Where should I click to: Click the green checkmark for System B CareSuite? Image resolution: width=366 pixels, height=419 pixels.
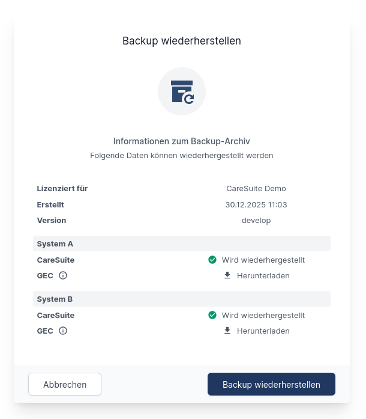pyautogui.click(x=212, y=315)
